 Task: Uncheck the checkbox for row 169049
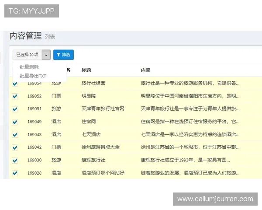coord(15,122)
